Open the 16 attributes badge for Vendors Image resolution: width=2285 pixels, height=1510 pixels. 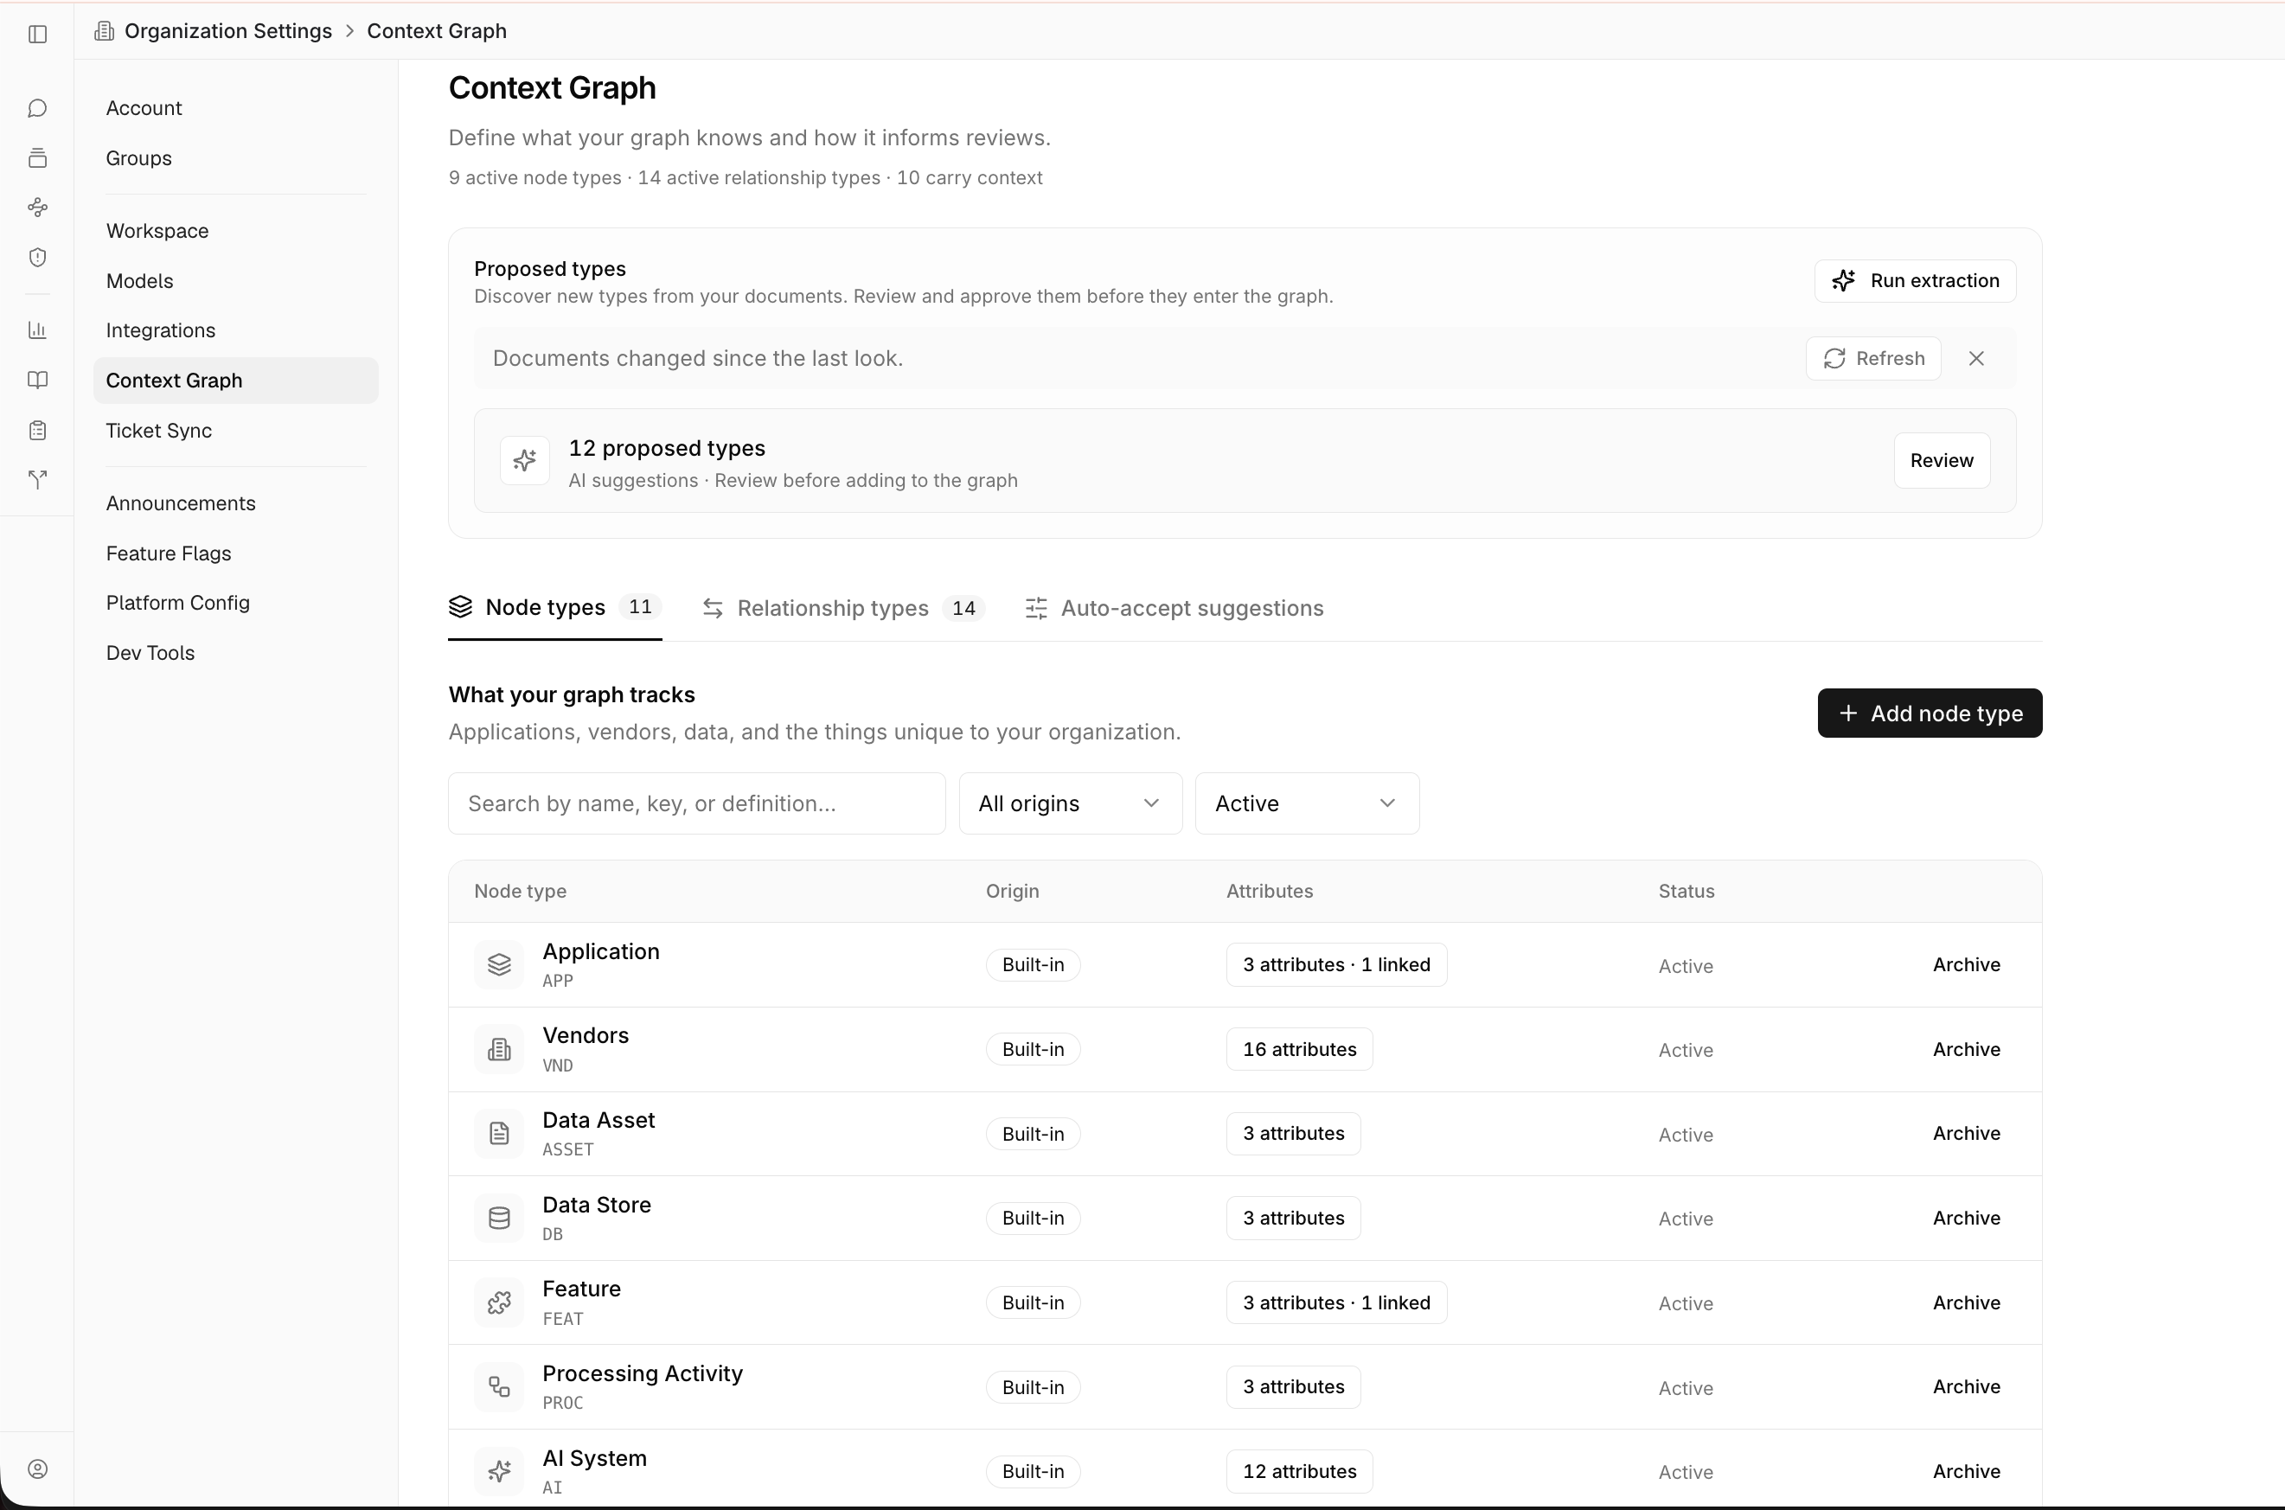tap(1299, 1049)
